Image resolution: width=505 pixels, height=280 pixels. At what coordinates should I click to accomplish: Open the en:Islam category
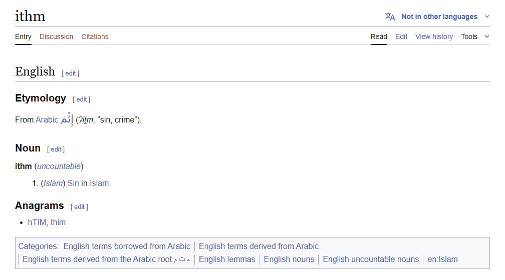pos(442,259)
